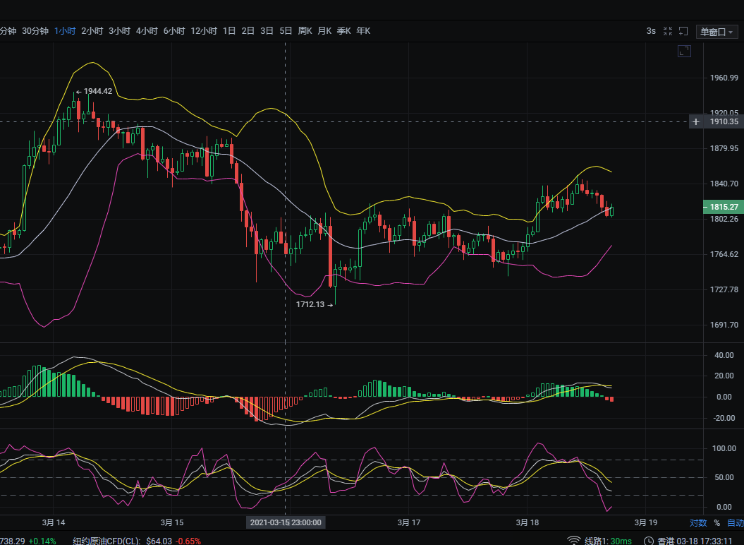Click the 纽约原油CFD(CL) ticker quote
744x545 pixels.
(107, 541)
